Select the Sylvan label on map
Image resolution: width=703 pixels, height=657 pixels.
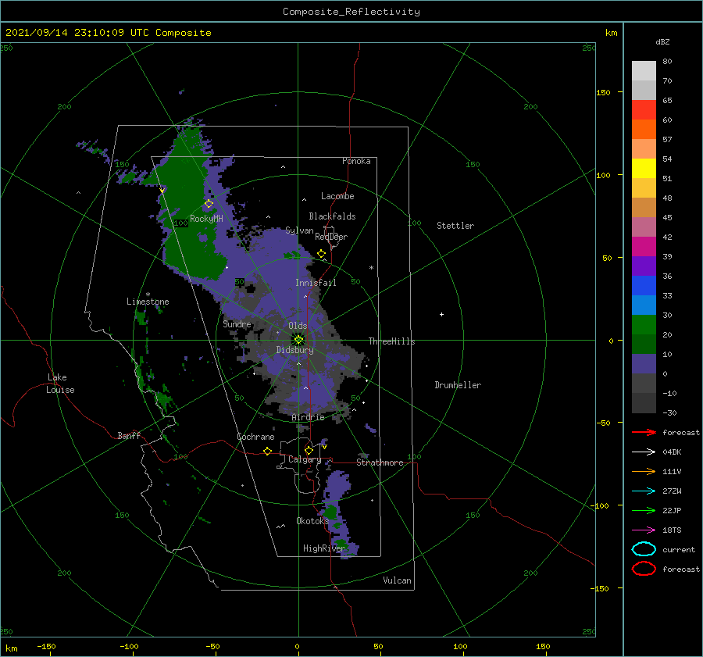point(299,230)
